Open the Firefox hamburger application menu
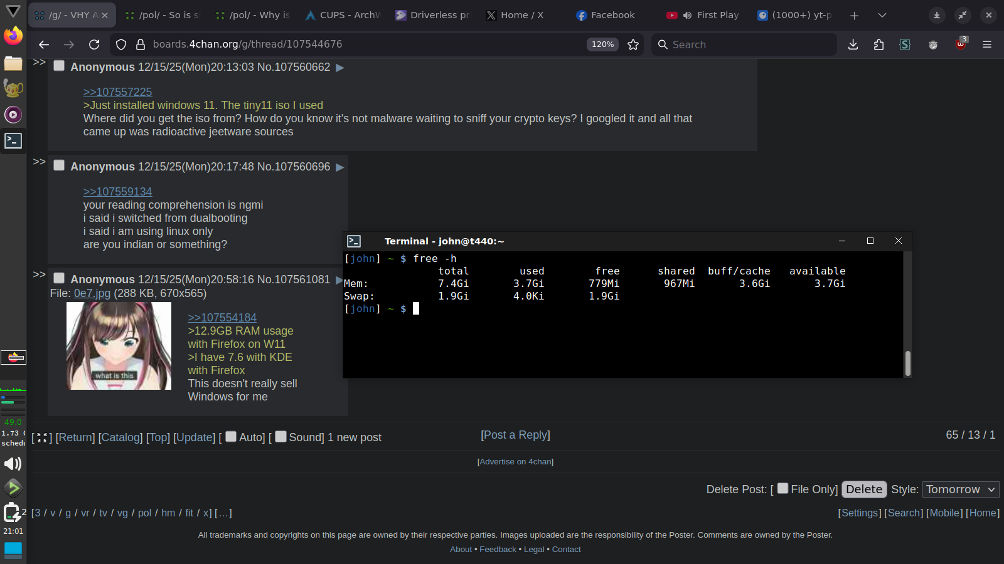1004x564 pixels. pos(987,44)
